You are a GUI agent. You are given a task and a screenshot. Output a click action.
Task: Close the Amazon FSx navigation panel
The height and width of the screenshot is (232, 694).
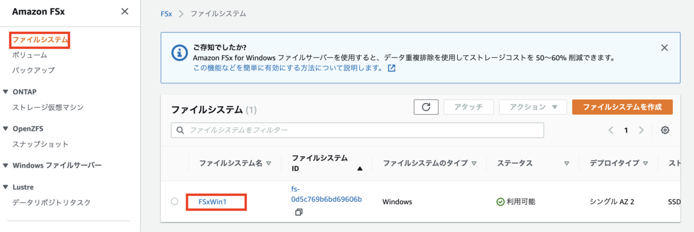[x=124, y=12]
